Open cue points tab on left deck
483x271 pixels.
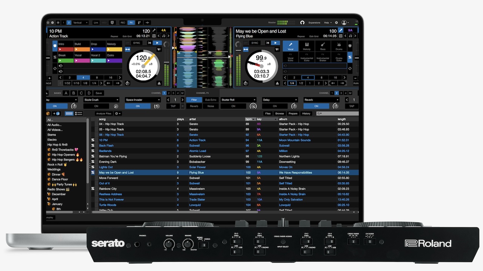coord(55,47)
